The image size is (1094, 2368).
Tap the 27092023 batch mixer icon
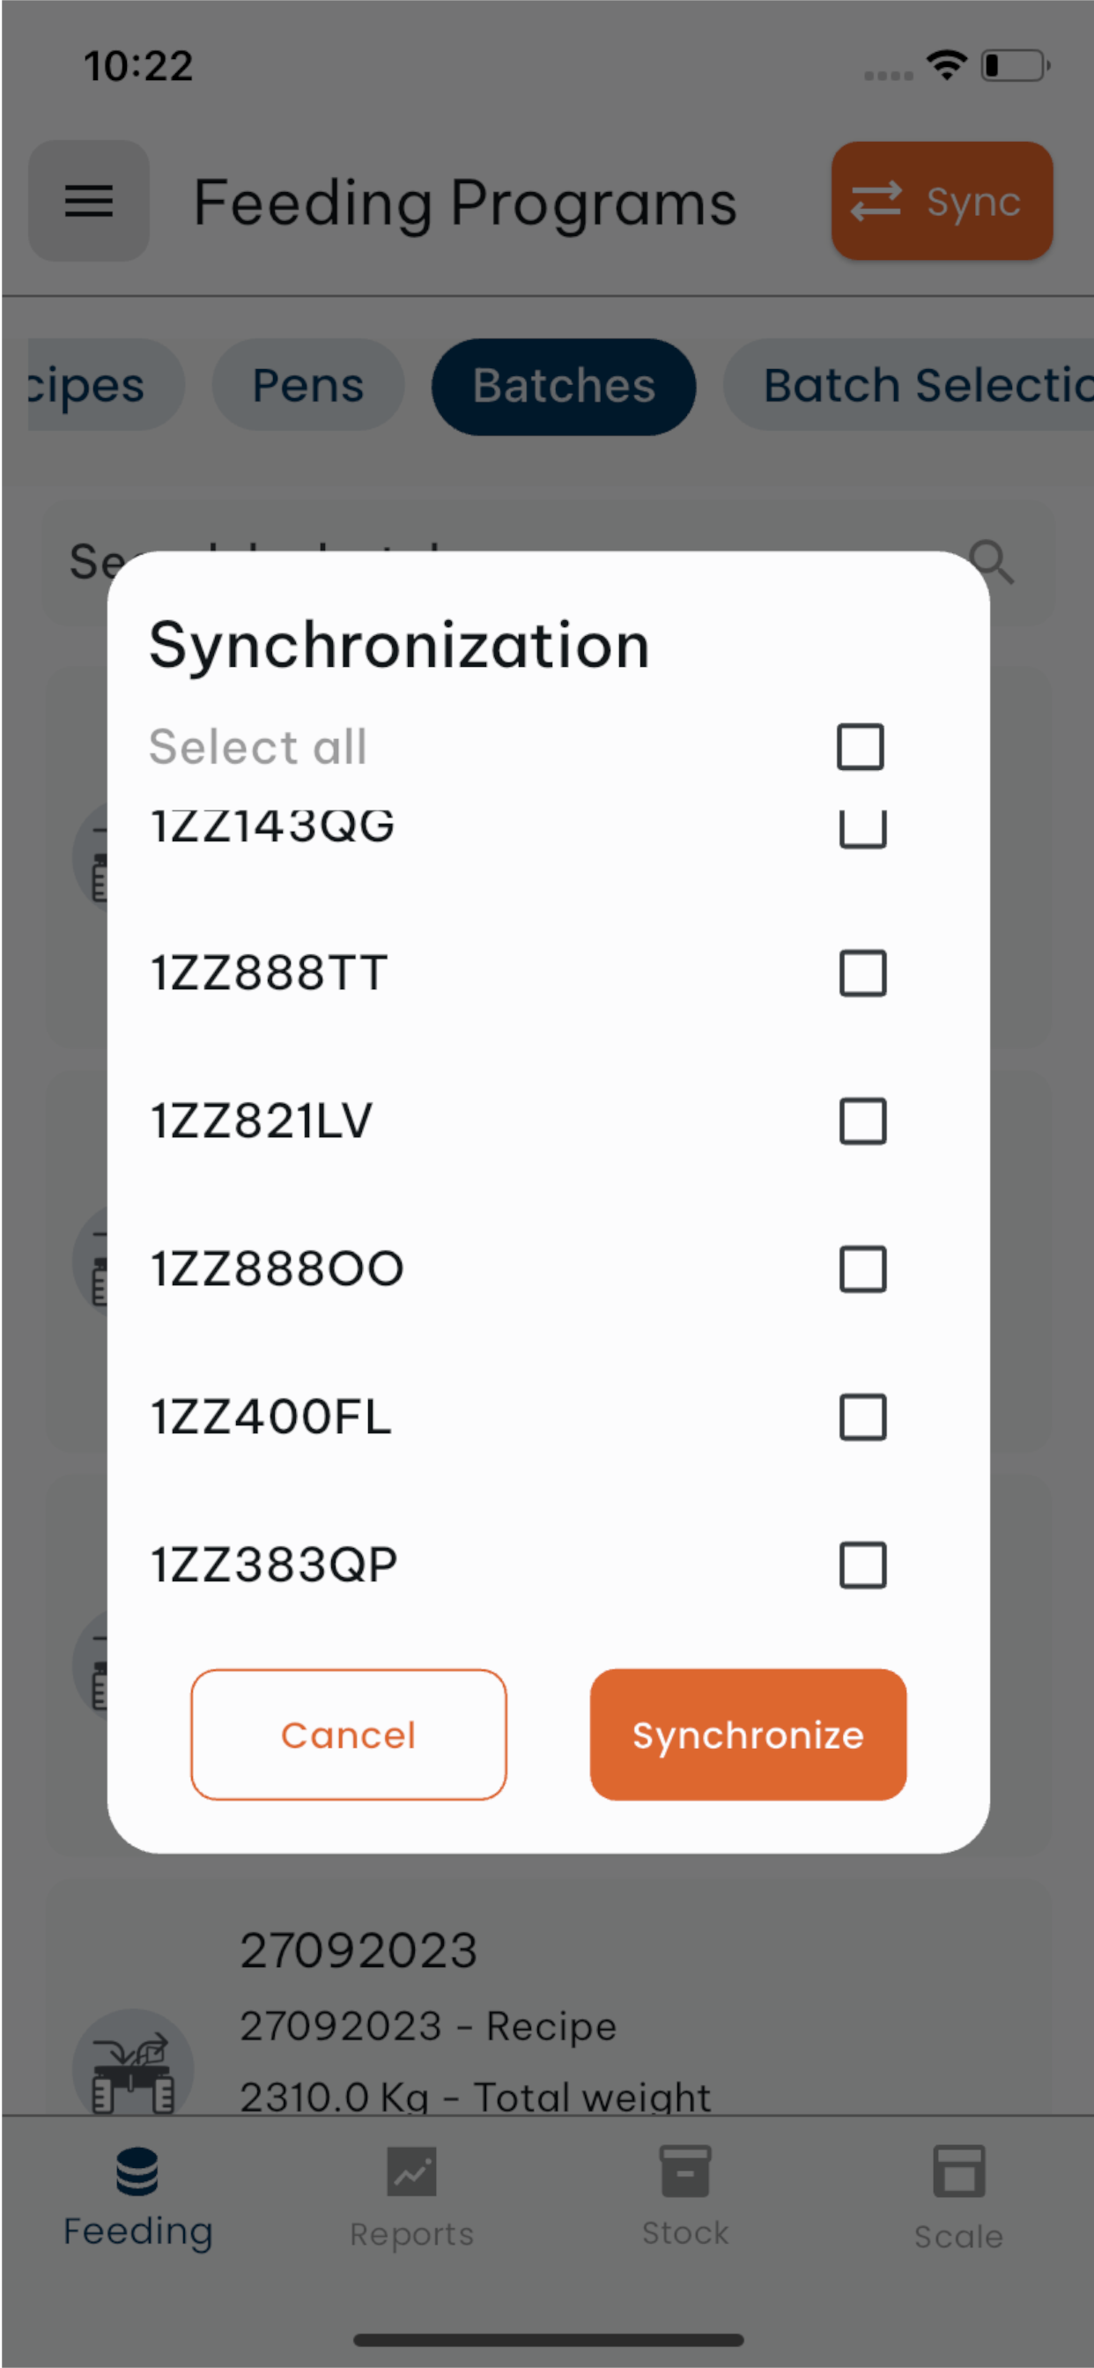(133, 2068)
